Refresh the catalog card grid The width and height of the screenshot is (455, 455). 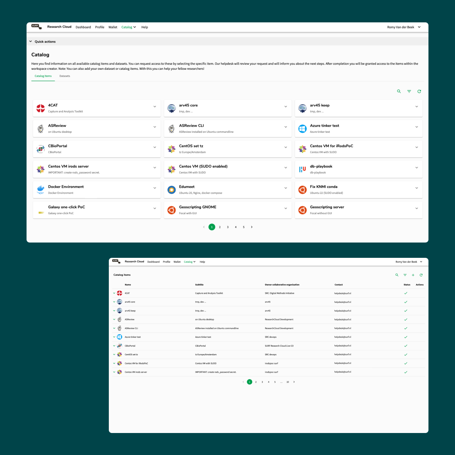tap(419, 91)
